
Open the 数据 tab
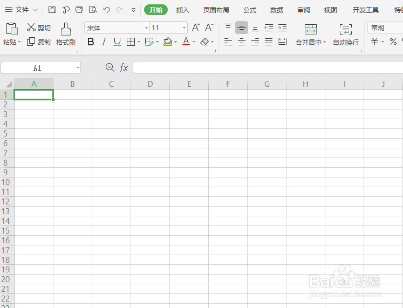point(277,10)
